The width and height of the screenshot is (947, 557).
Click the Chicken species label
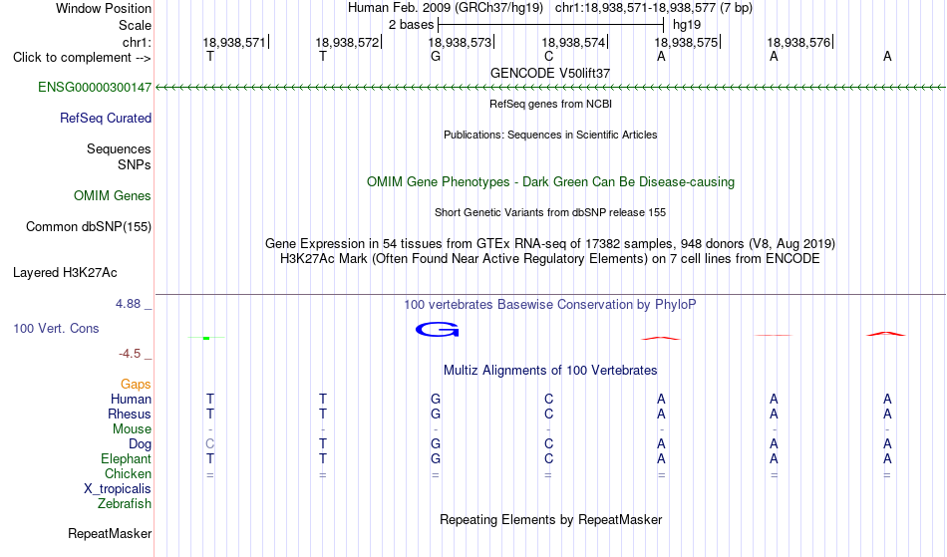pyautogui.click(x=128, y=473)
